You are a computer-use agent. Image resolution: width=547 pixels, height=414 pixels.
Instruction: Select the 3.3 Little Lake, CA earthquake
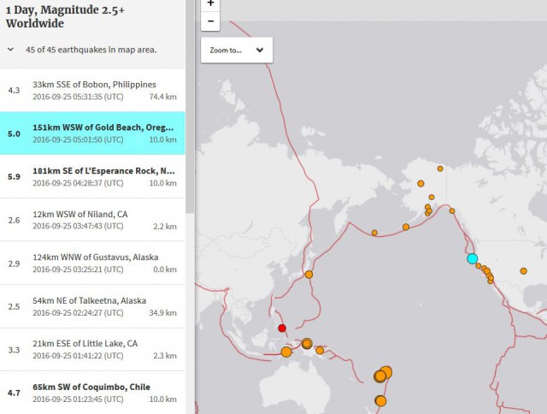click(92, 350)
